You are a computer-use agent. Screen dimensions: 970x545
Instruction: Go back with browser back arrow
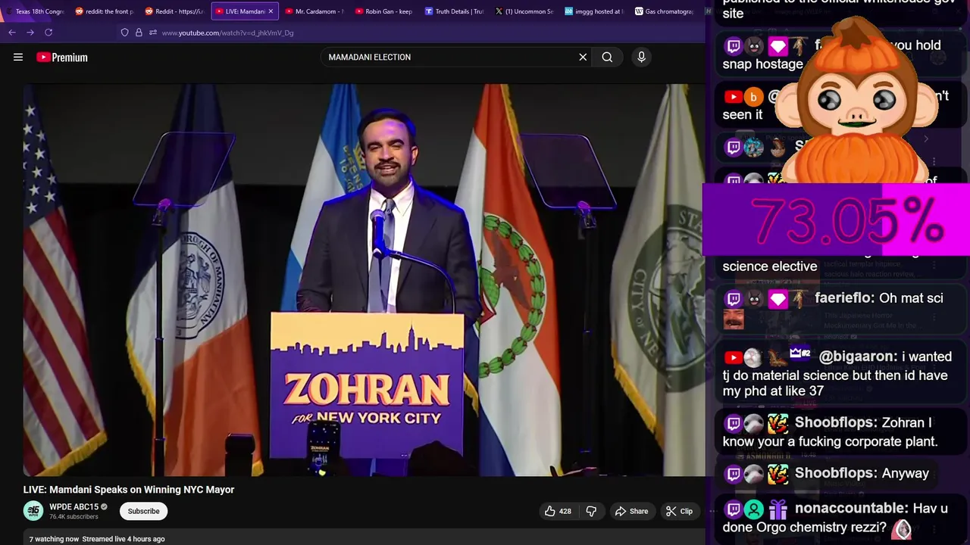(12, 33)
